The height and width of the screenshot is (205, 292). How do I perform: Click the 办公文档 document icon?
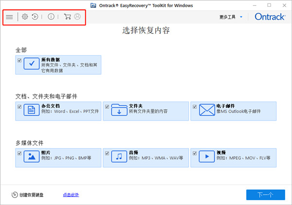click(x=32, y=110)
